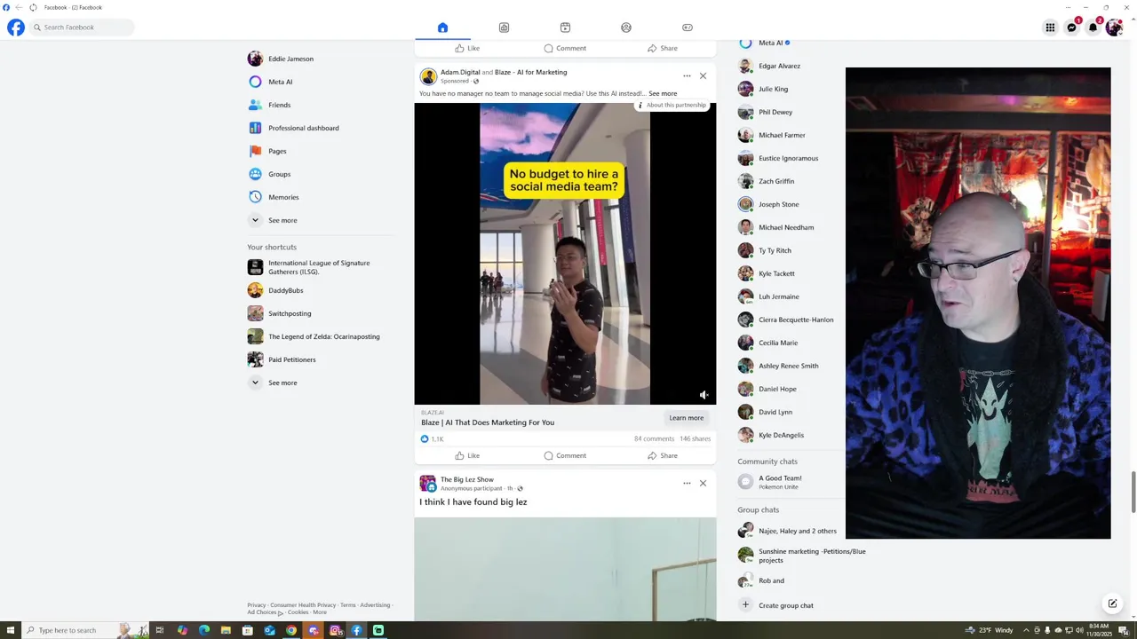Click the Ad Choices footer link
Screen dimensions: 1137x639
(x=264, y=612)
